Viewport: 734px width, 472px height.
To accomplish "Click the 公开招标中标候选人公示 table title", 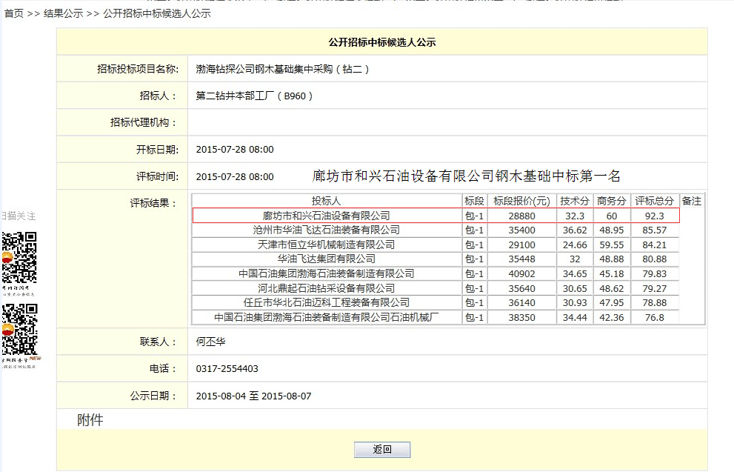I will pos(382,42).
